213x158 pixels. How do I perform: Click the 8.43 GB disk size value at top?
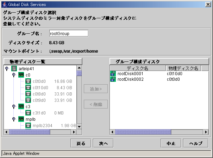tap(57, 43)
